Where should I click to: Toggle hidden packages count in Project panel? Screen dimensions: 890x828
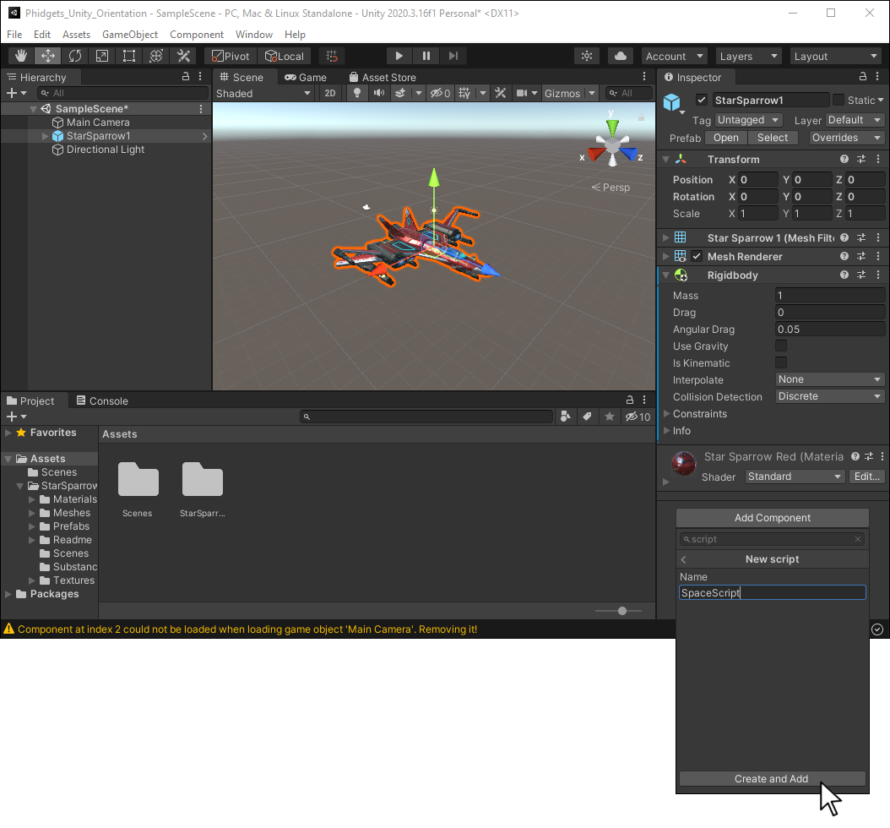[638, 417]
